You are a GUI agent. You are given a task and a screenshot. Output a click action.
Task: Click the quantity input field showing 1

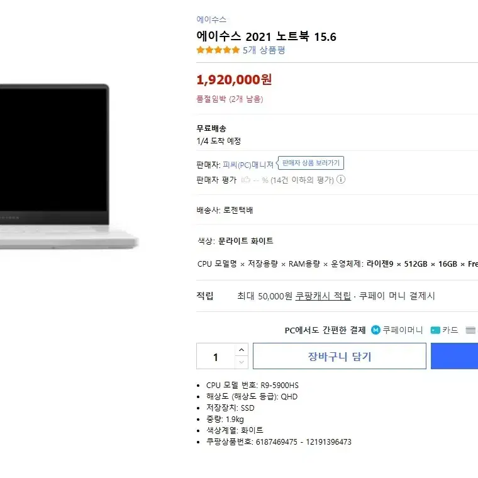(x=216, y=356)
